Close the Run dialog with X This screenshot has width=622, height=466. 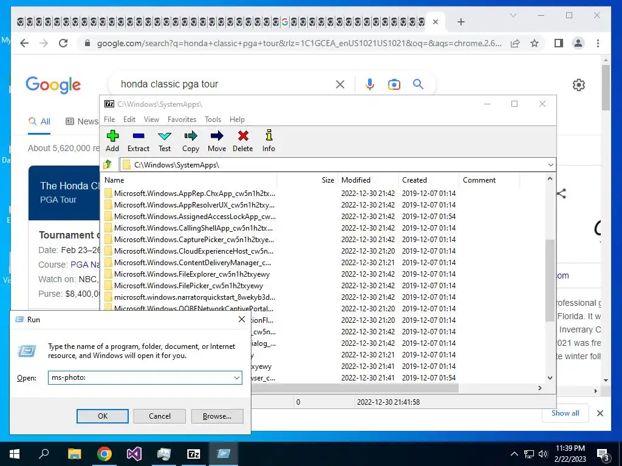coord(242,319)
